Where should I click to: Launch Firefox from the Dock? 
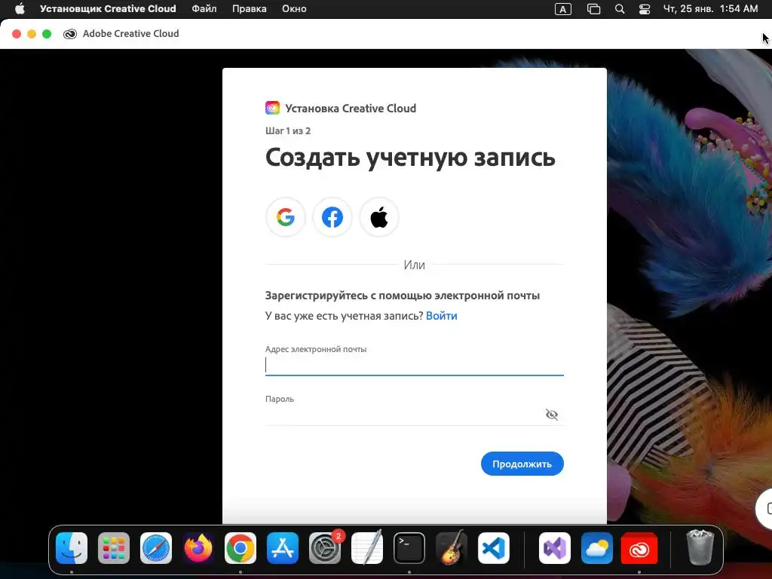pyautogui.click(x=198, y=548)
